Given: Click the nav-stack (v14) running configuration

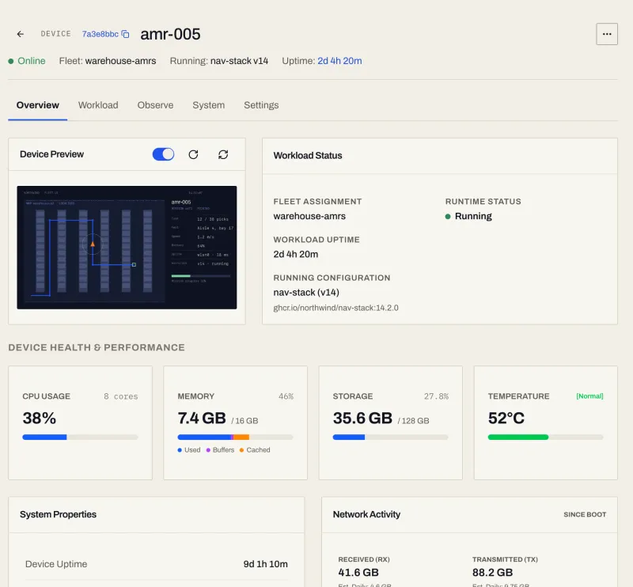Looking at the screenshot, I should click(x=306, y=292).
